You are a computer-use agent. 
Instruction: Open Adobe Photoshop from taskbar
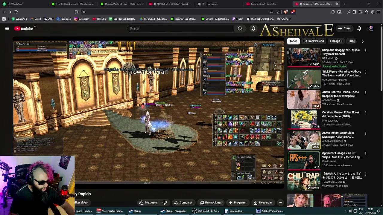click(x=270, y=211)
